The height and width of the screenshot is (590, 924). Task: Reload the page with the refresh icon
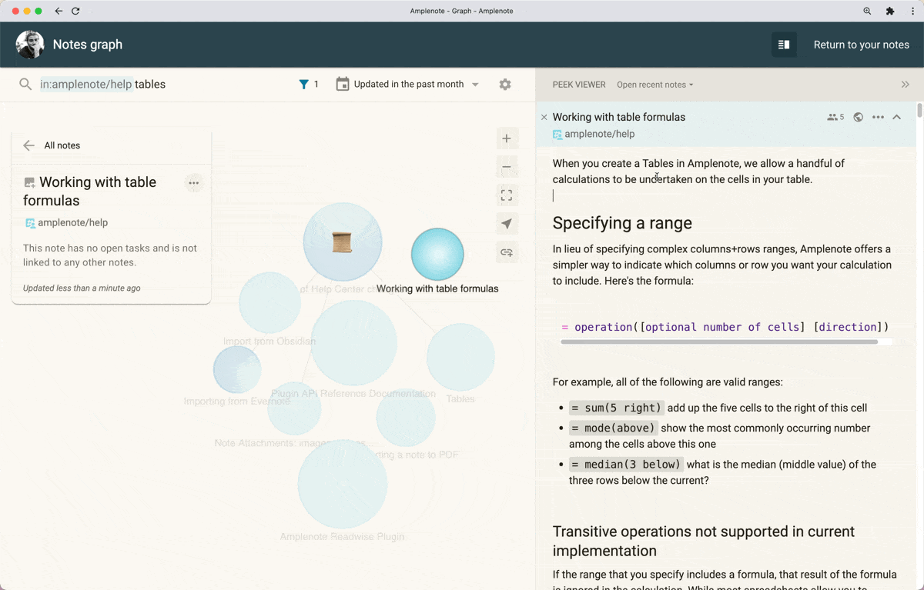pyautogui.click(x=75, y=12)
